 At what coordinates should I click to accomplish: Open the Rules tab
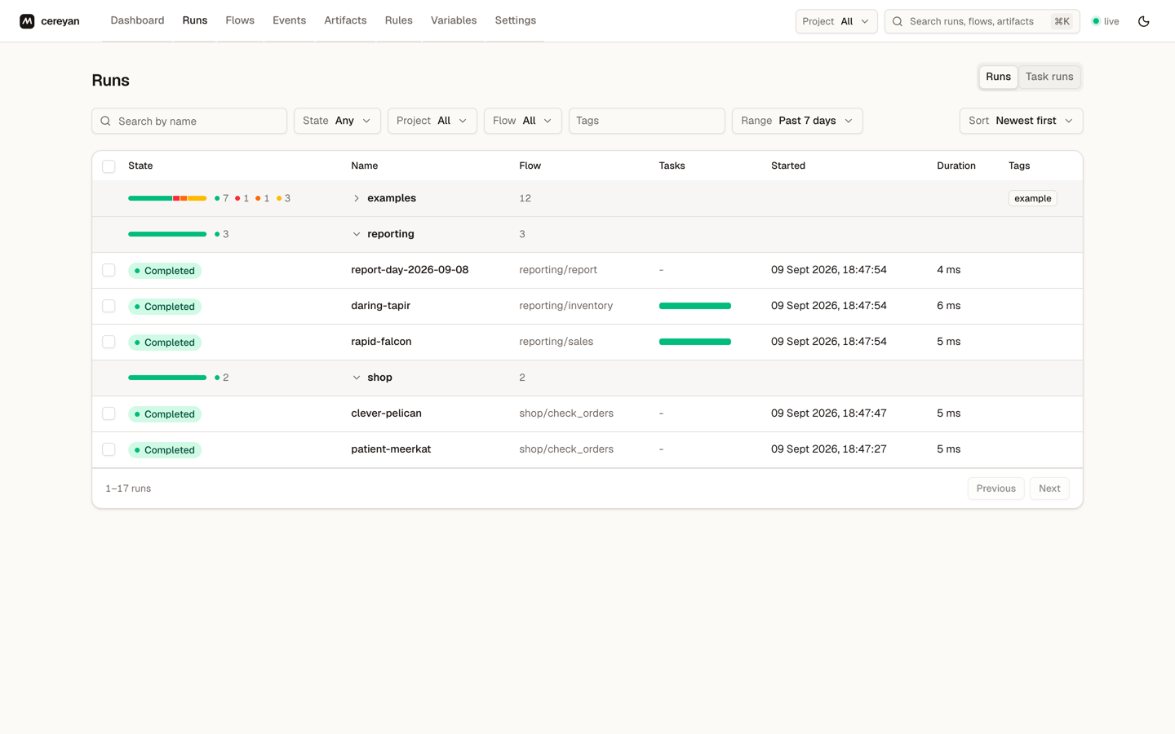pyautogui.click(x=399, y=20)
